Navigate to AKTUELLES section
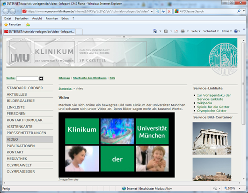 [x=30, y=94]
